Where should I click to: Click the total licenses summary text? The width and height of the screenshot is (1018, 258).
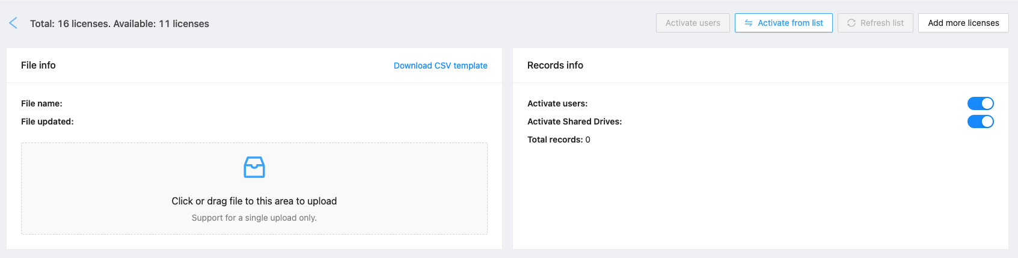click(120, 23)
